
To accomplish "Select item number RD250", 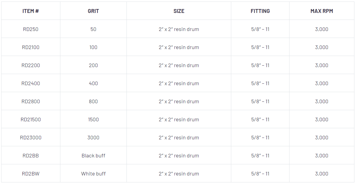I will (30, 29).
